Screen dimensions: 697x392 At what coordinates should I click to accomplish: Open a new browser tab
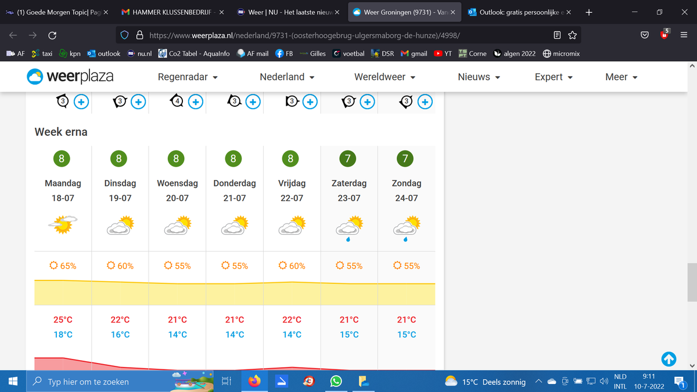point(588,12)
